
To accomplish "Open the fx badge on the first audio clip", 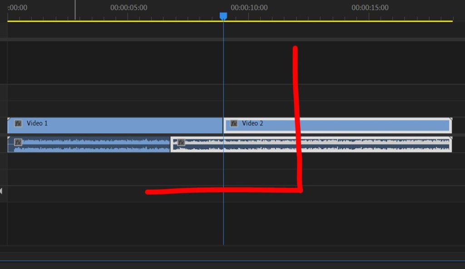I will point(18,142).
